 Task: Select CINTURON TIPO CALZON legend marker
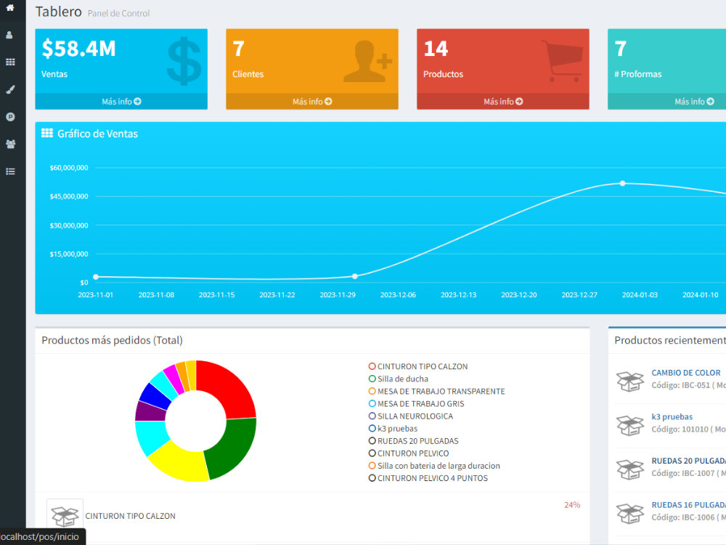(372, 366)
